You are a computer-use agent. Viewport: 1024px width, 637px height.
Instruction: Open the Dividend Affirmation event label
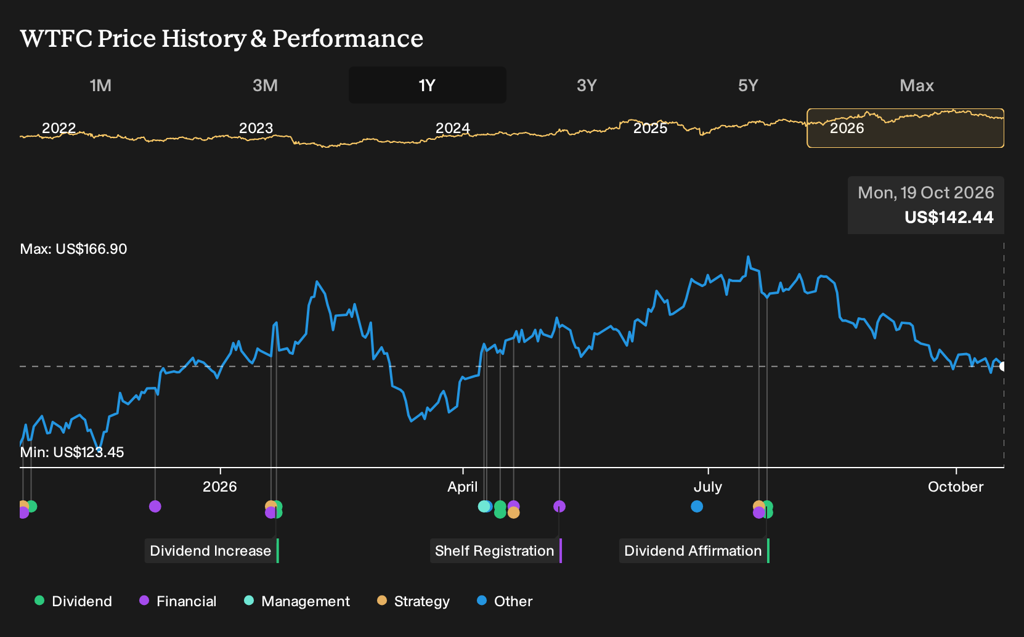(x=694, y=551)
